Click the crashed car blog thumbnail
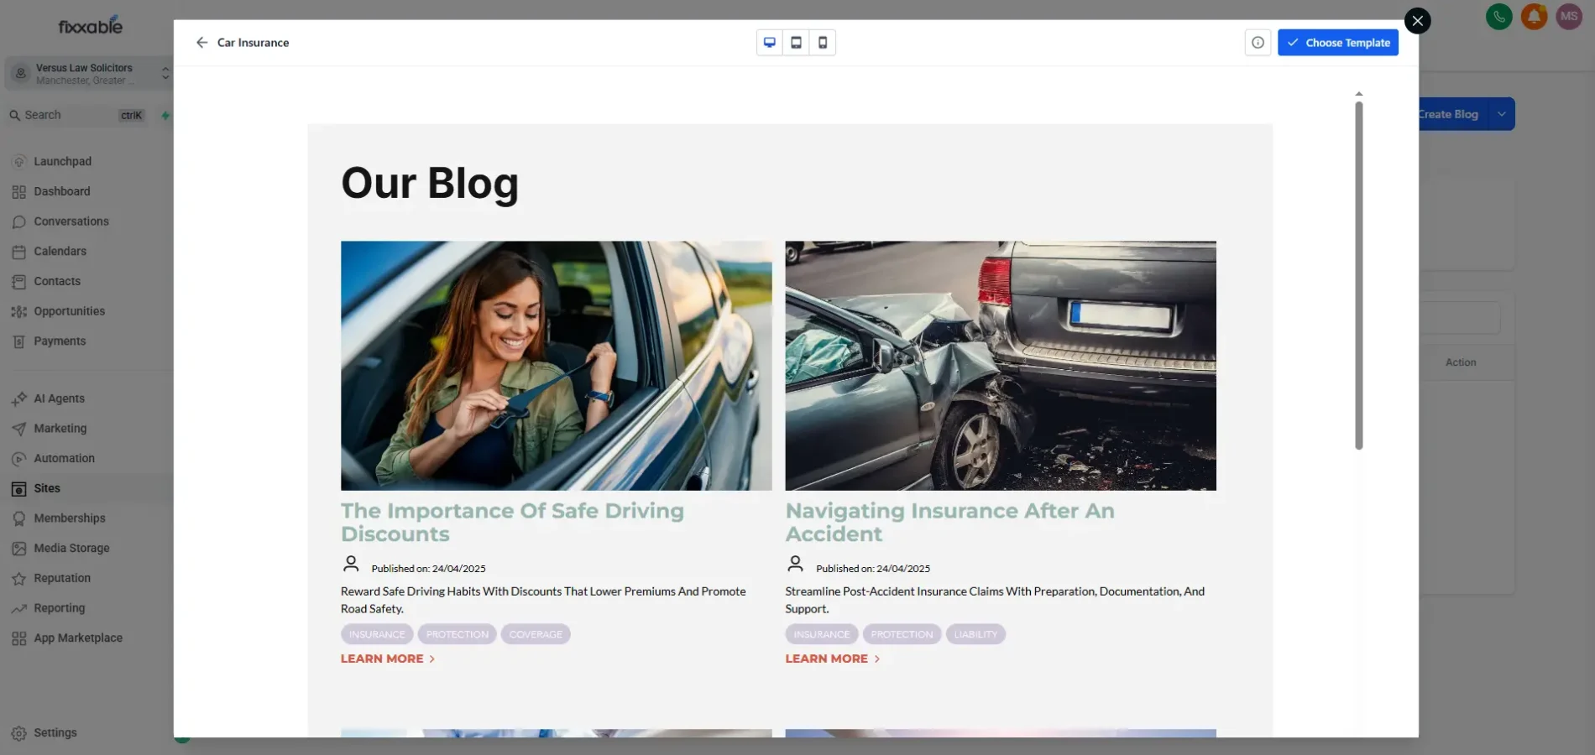Screen dimensions: 1595x755 [1000, 365]
